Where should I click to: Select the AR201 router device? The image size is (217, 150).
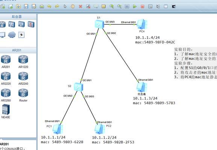pyautogui.click(x=6, y=61)
